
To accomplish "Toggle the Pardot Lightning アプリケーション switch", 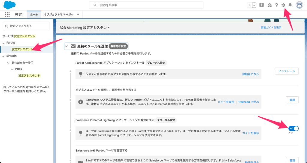I will (x=293, y=128).
